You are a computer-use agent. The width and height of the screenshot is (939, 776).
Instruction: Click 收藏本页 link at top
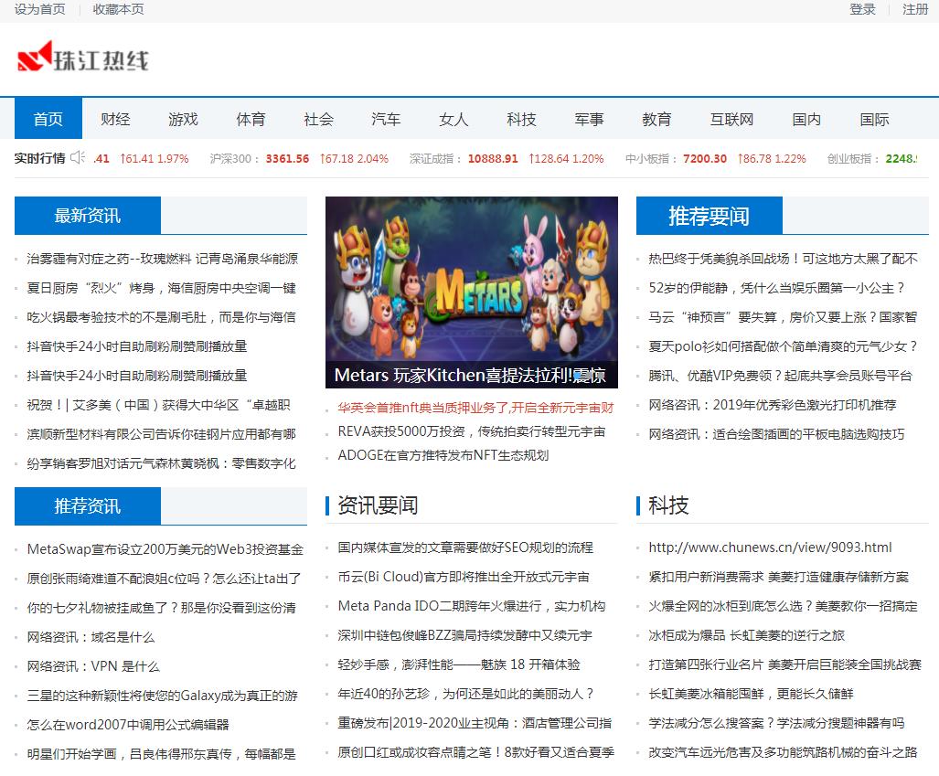click(x=119, y=9)
